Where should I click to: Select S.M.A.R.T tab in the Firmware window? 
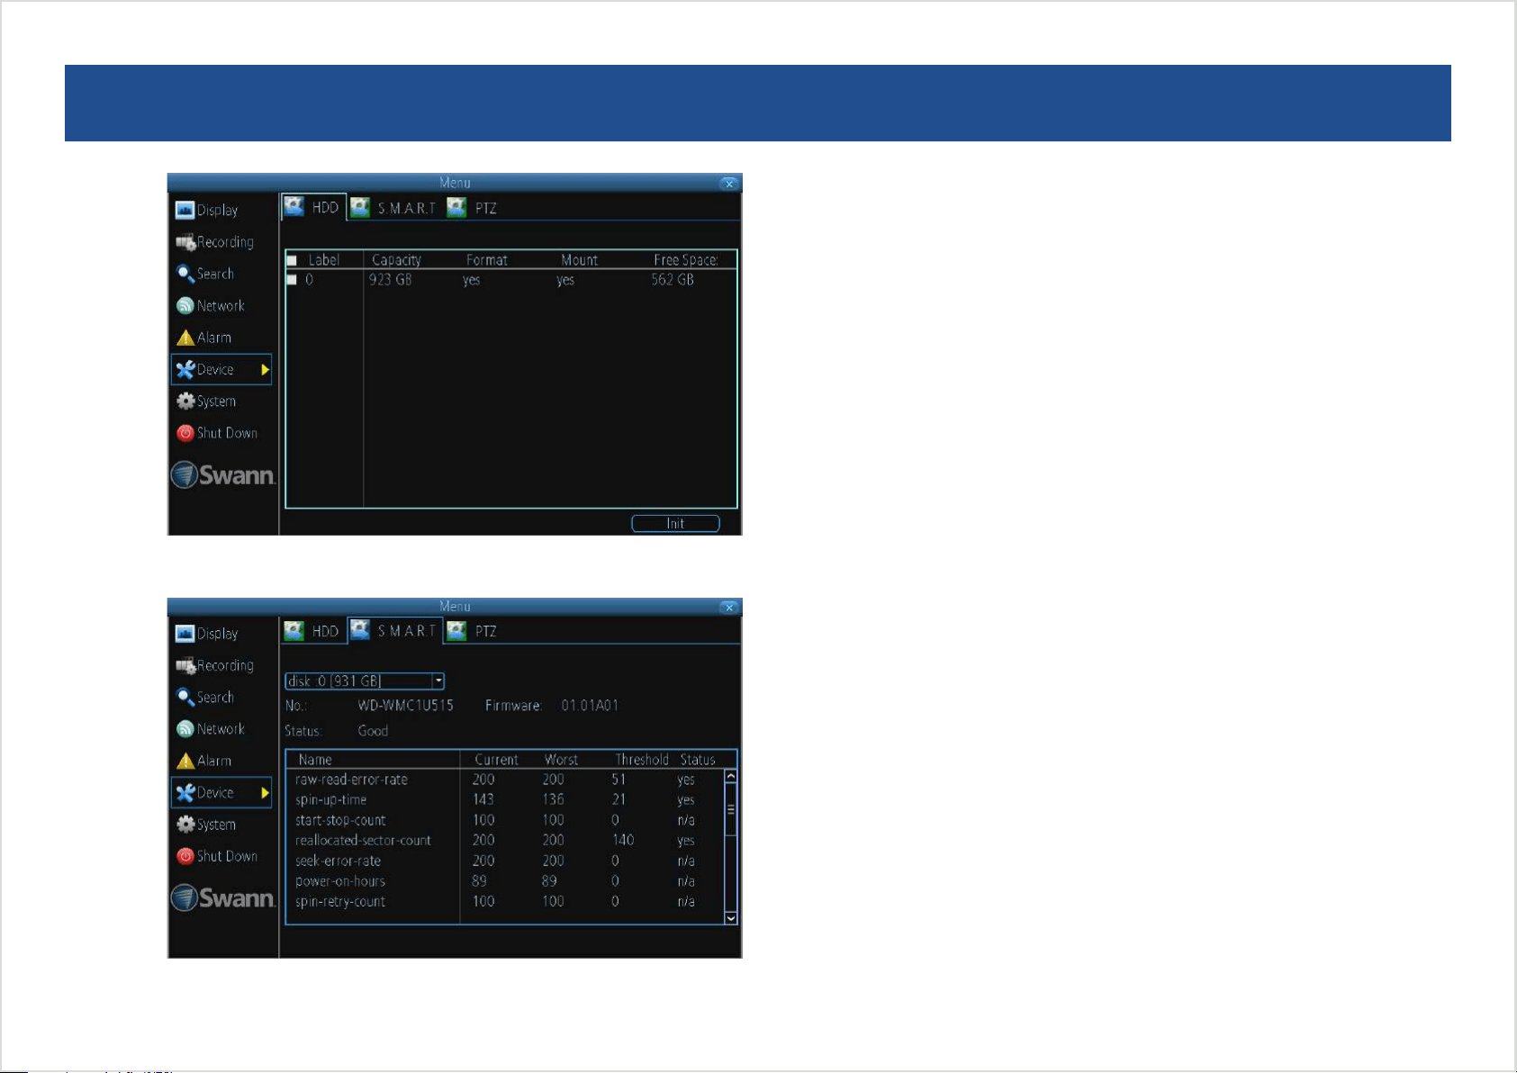394,630
